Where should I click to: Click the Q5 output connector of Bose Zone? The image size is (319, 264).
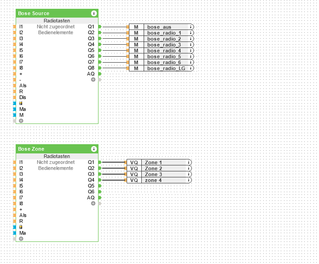[100, 186]
